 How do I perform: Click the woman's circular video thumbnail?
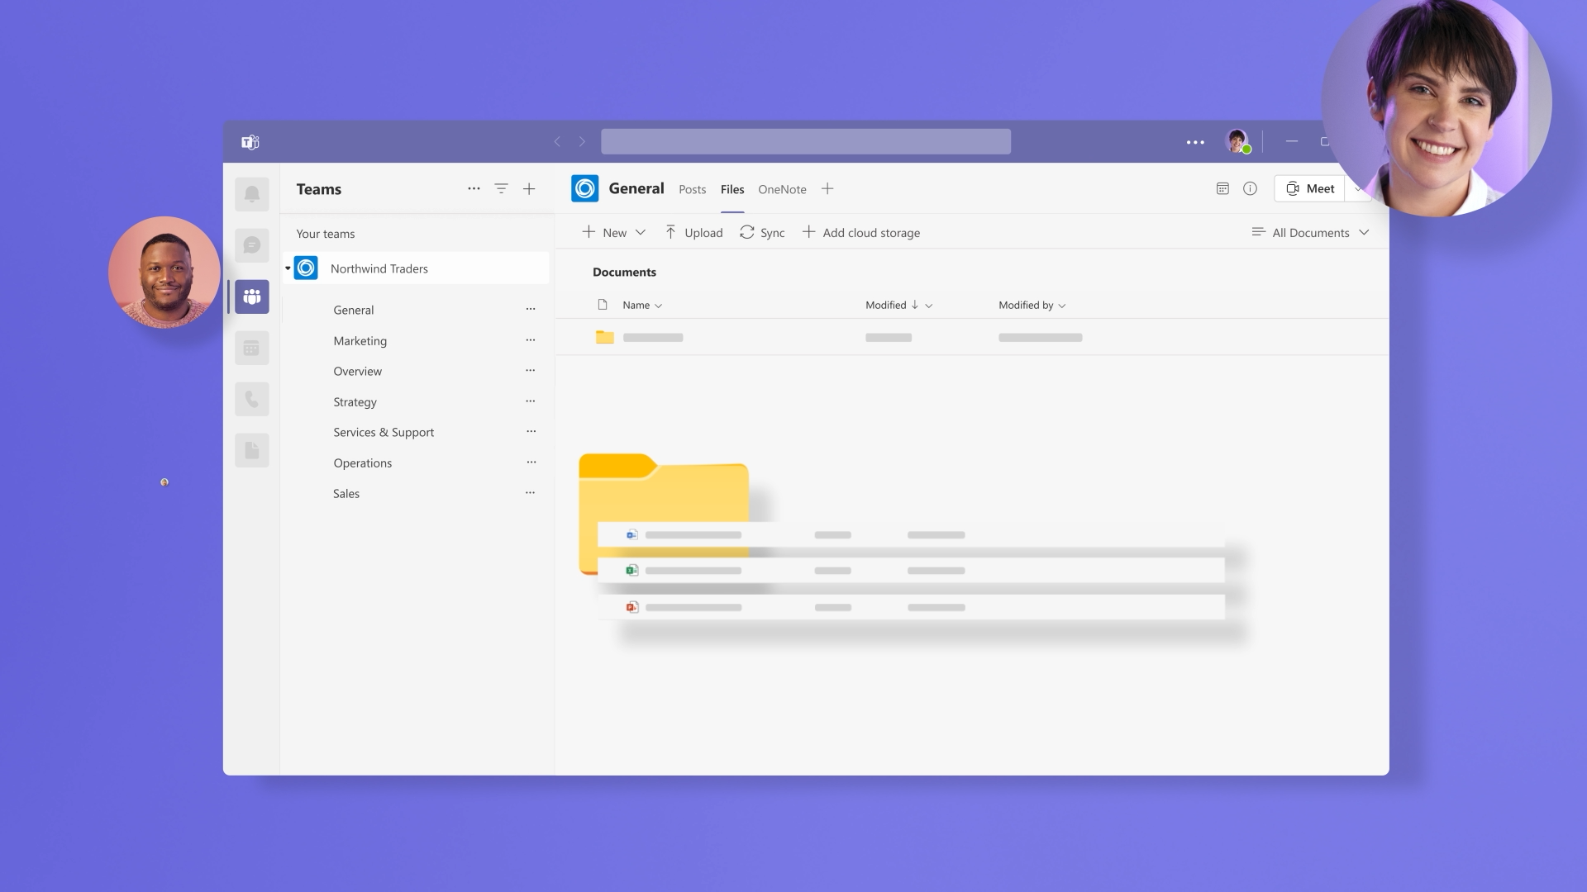(1437, 102)
